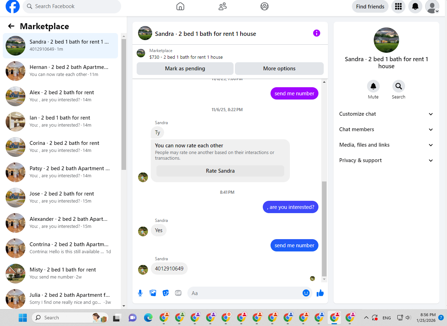Click Mark as pending button
Screen dimensions: 447x326
(x=185, y=69)
